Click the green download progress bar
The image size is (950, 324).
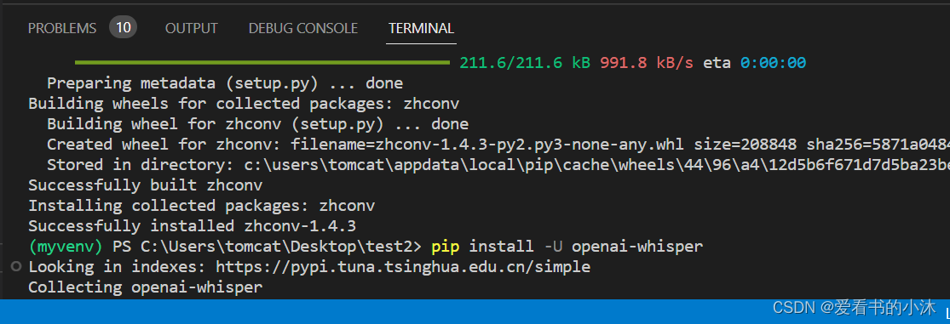click(262, 62)
